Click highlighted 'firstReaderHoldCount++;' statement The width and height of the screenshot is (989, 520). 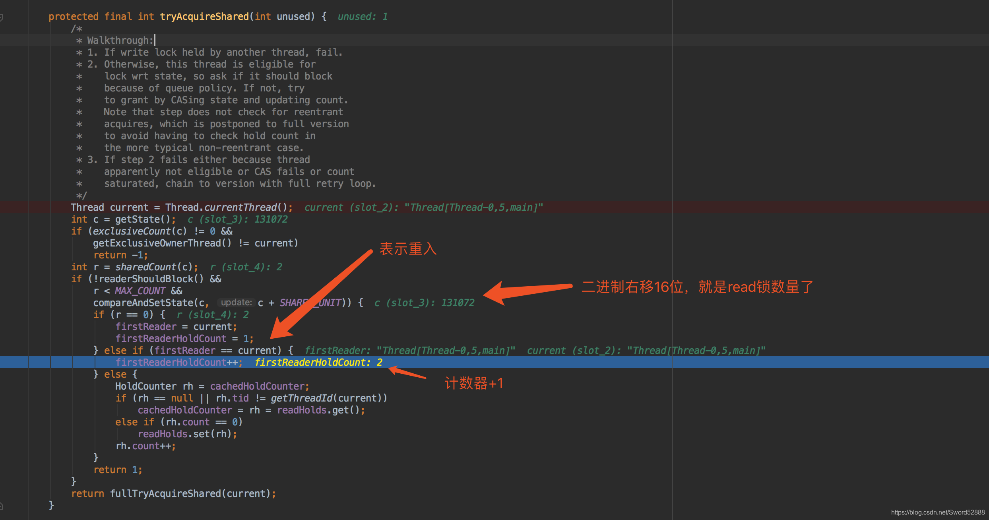tap(179, 363)
